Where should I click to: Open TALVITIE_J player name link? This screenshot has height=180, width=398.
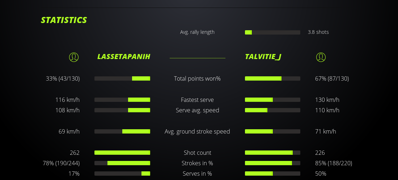tap(263, 57)
